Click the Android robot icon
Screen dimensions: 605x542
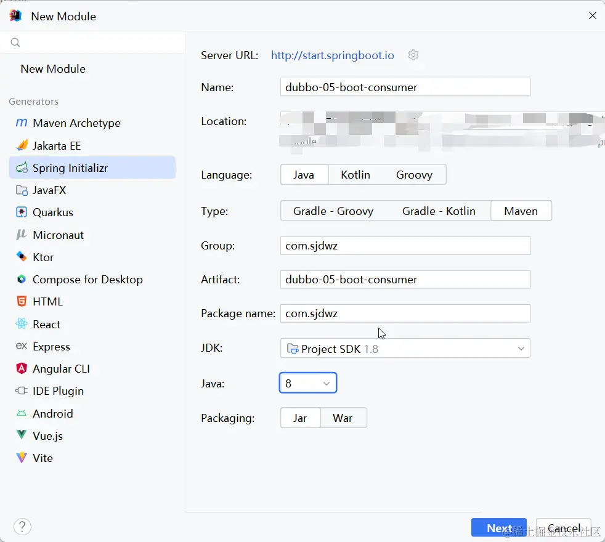point(22,413)
